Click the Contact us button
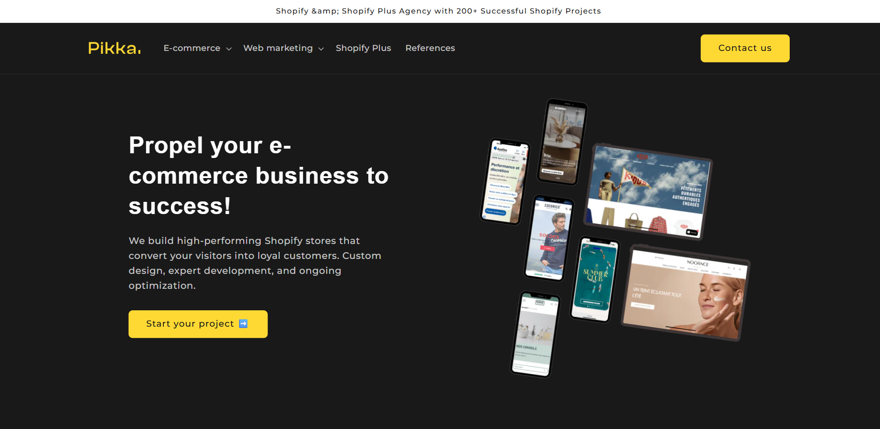Viewport: 880px width, 429px height. pyautogui.click(x=745, y=48)
